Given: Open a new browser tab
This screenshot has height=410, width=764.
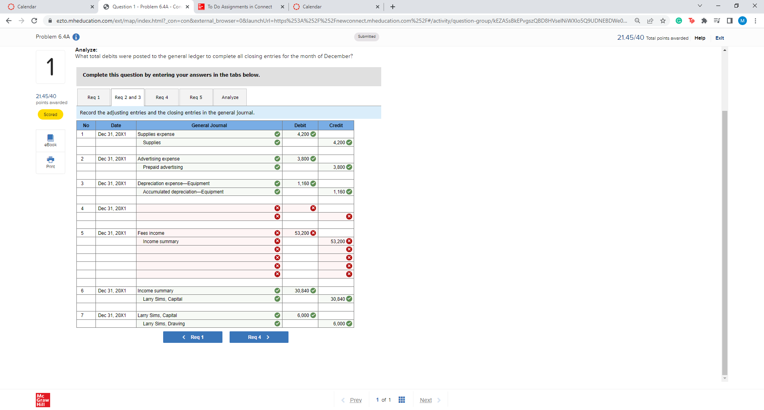Looking at the screenshot, I should point(393,7).
